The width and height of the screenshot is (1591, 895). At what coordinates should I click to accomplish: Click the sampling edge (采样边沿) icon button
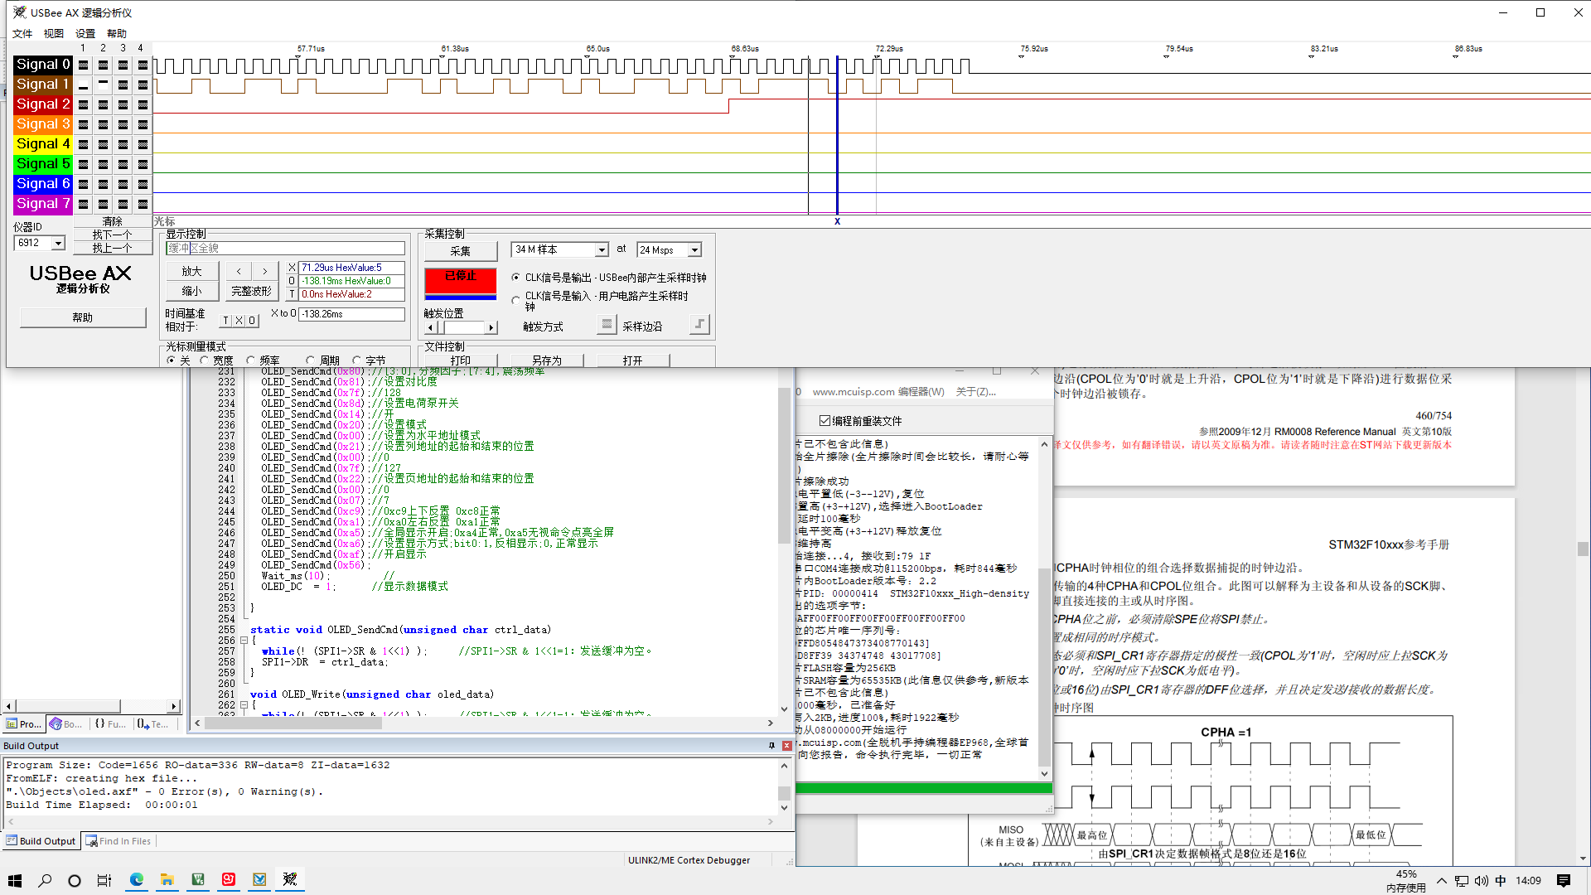click(x=700, y=325)
